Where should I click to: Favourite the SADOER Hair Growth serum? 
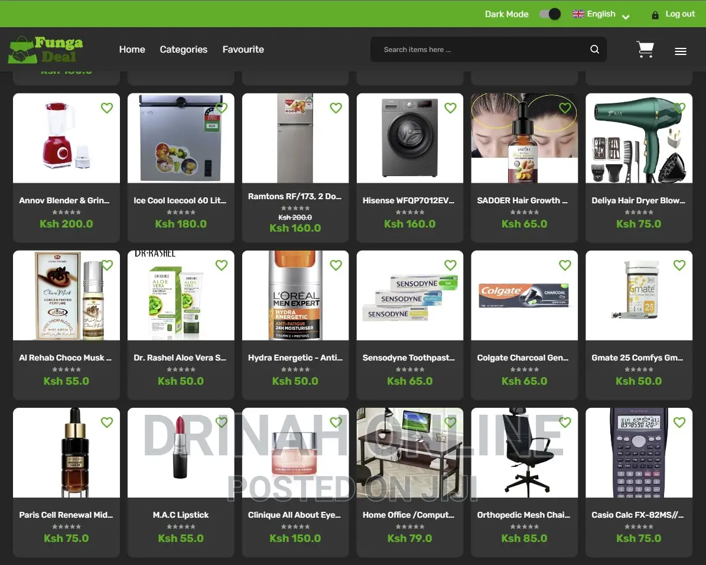pos(565,108)
